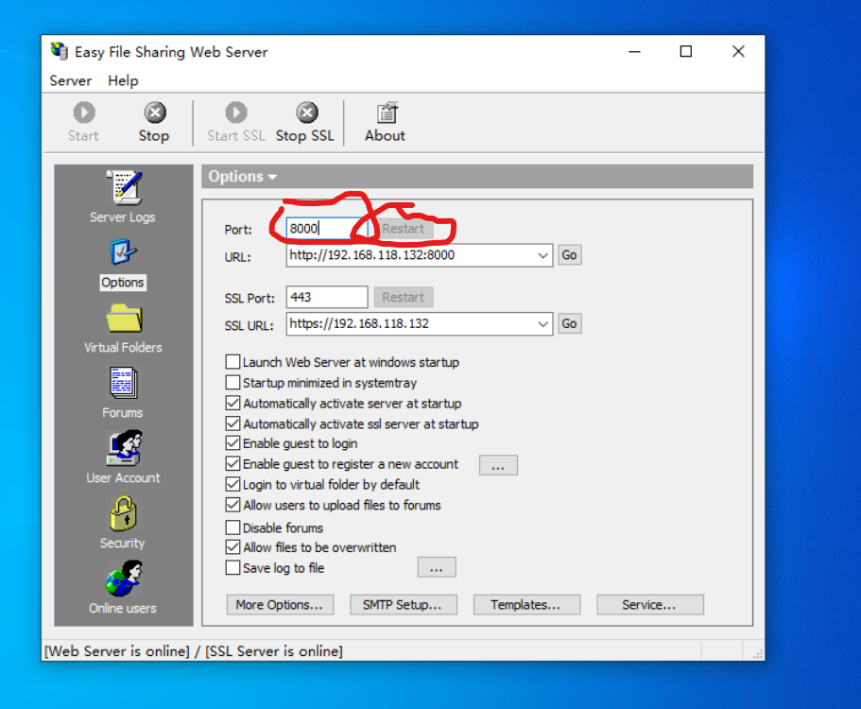Uncheck Allow users to upload files to forums
This screenshot has width=861, height=709.
[232, 505]
